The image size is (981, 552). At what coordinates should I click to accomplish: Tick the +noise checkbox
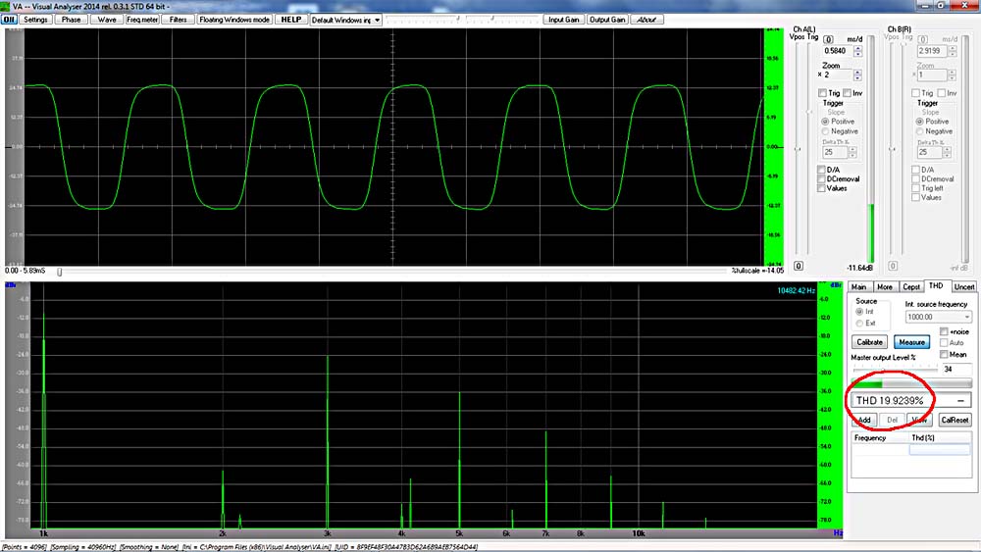pyautogui.click(x=944, y=331)
